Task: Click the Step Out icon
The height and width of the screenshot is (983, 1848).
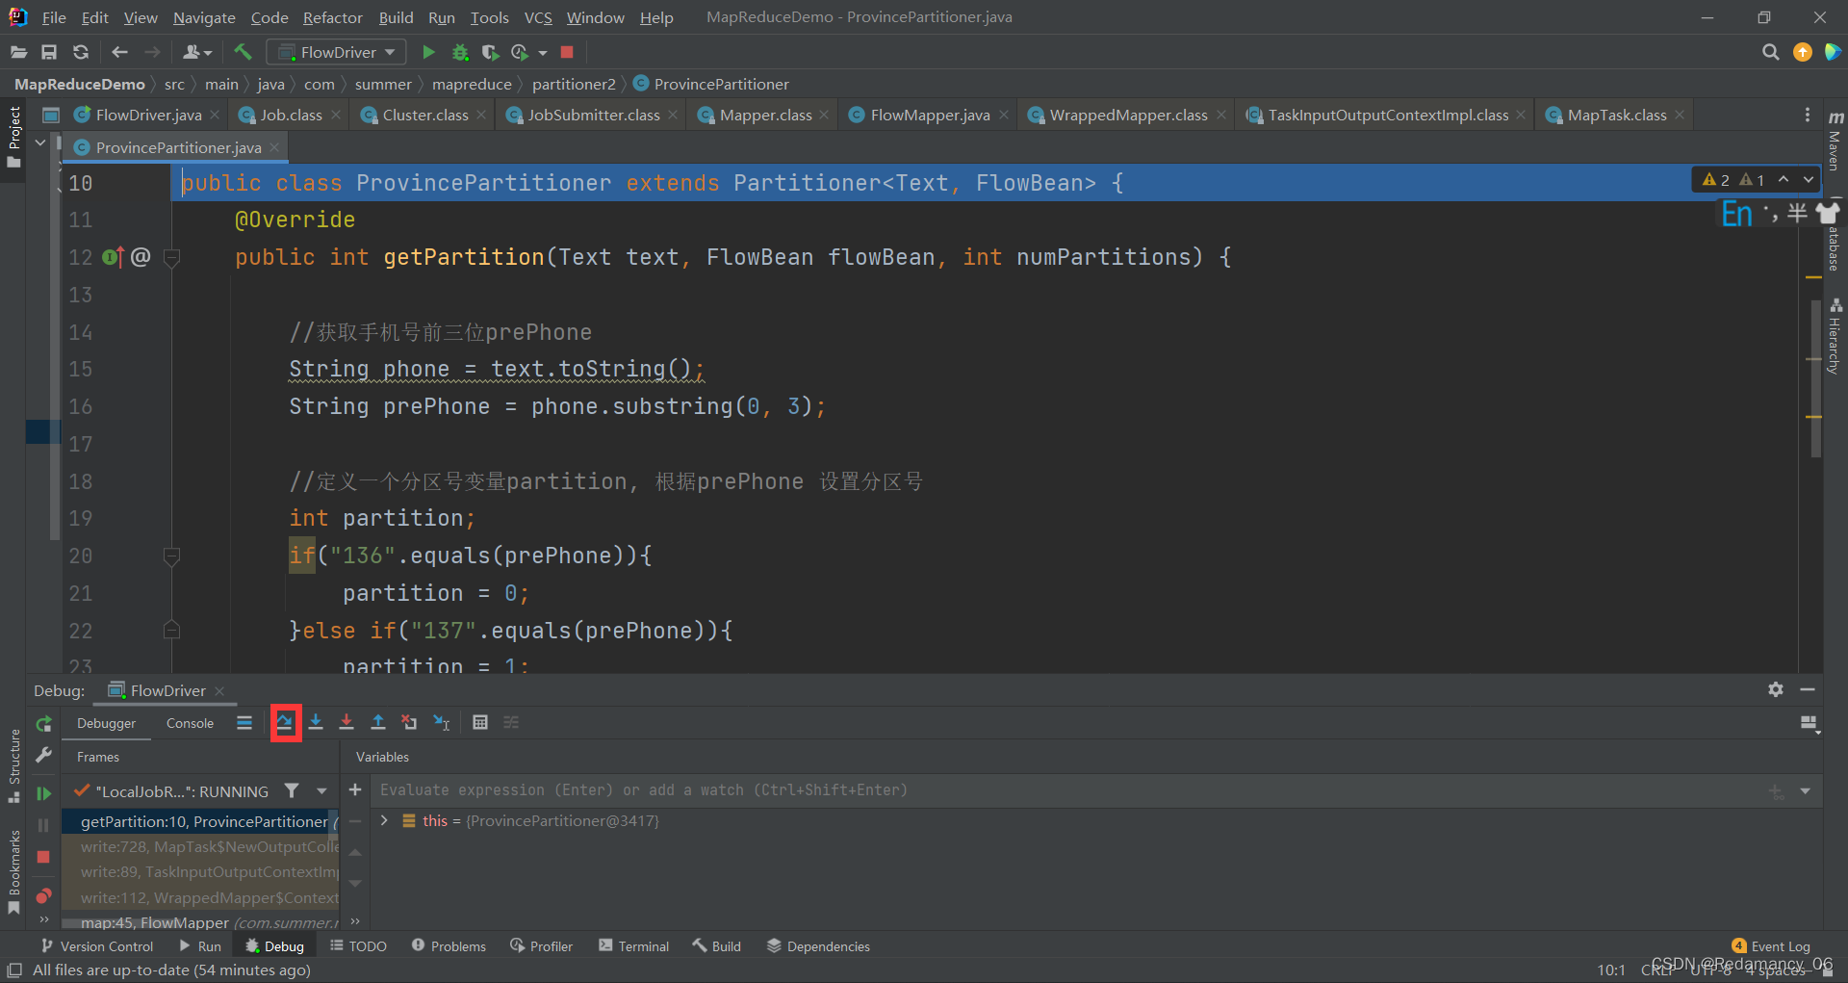Action: [x=378, y=722]
